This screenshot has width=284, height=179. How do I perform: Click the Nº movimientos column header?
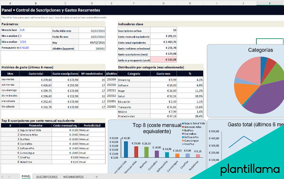(92, 74)
